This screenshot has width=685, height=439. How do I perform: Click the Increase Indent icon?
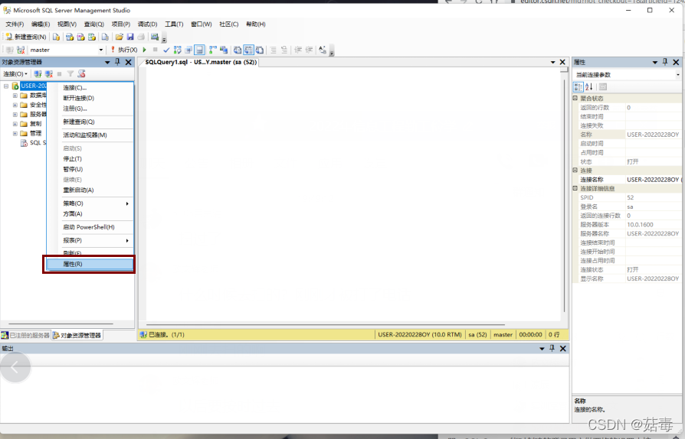(x=309, y=50)
